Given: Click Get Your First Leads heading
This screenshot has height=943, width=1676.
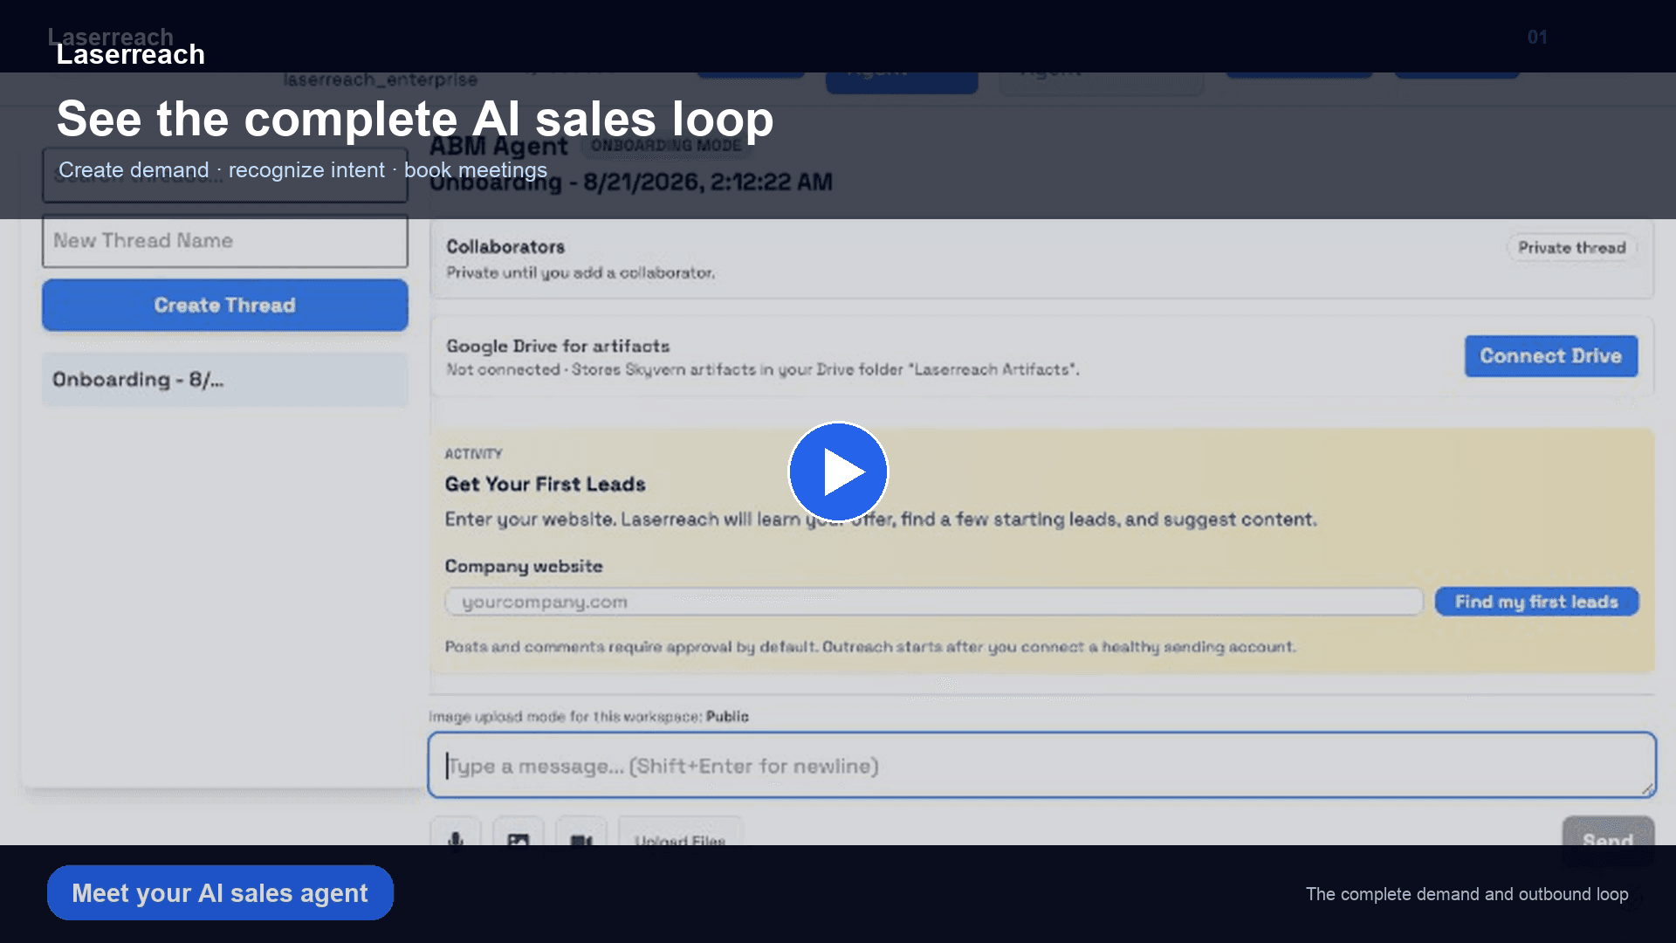Looking at the screenshot, I should click(x=545, y=485).
